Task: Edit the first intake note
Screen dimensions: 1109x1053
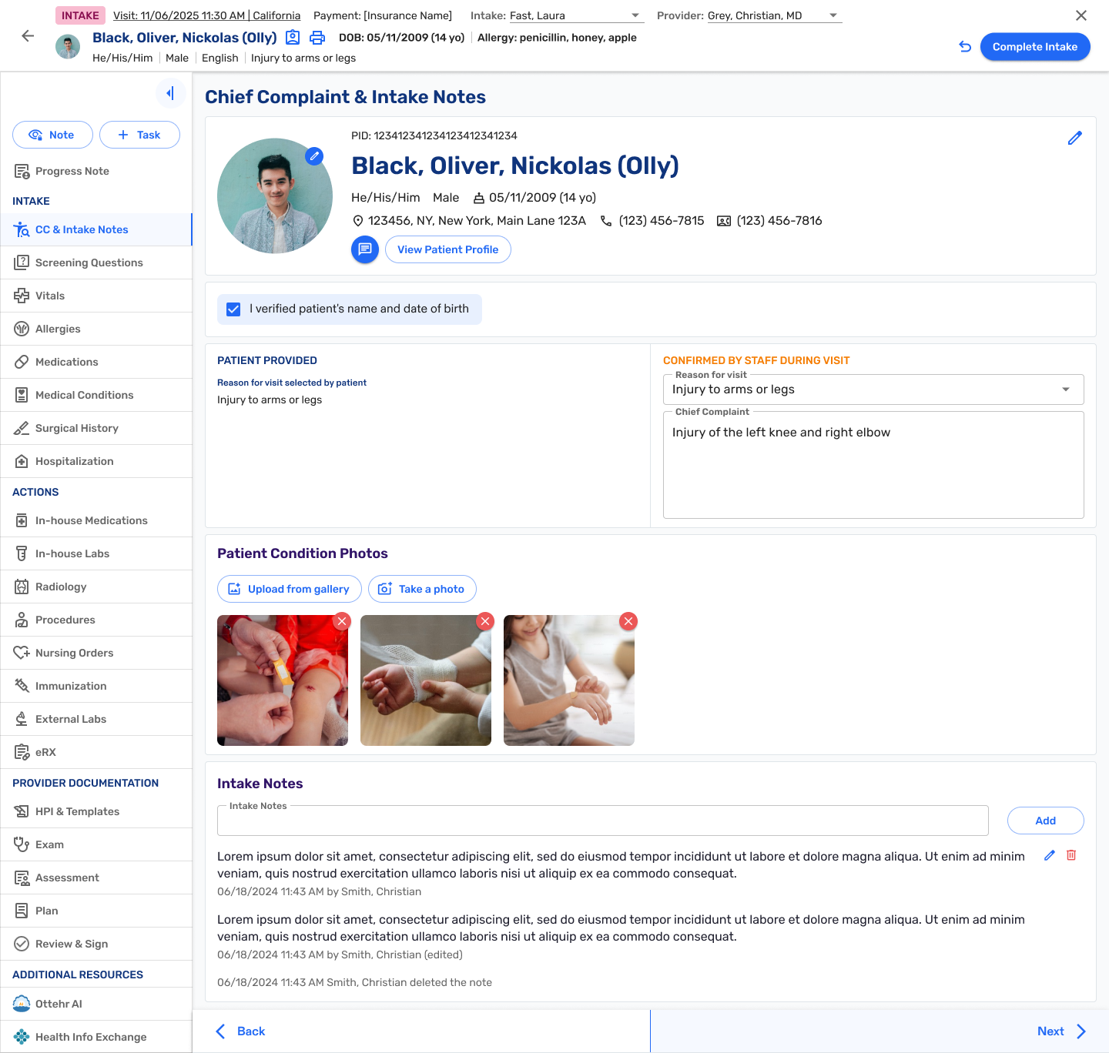Action: tap(1049, 855)
